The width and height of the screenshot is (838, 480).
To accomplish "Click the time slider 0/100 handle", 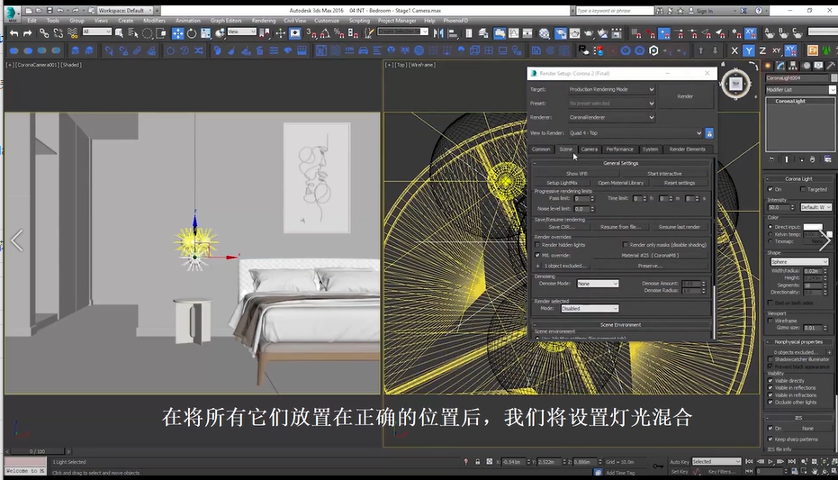I will (x=38, y=451).
